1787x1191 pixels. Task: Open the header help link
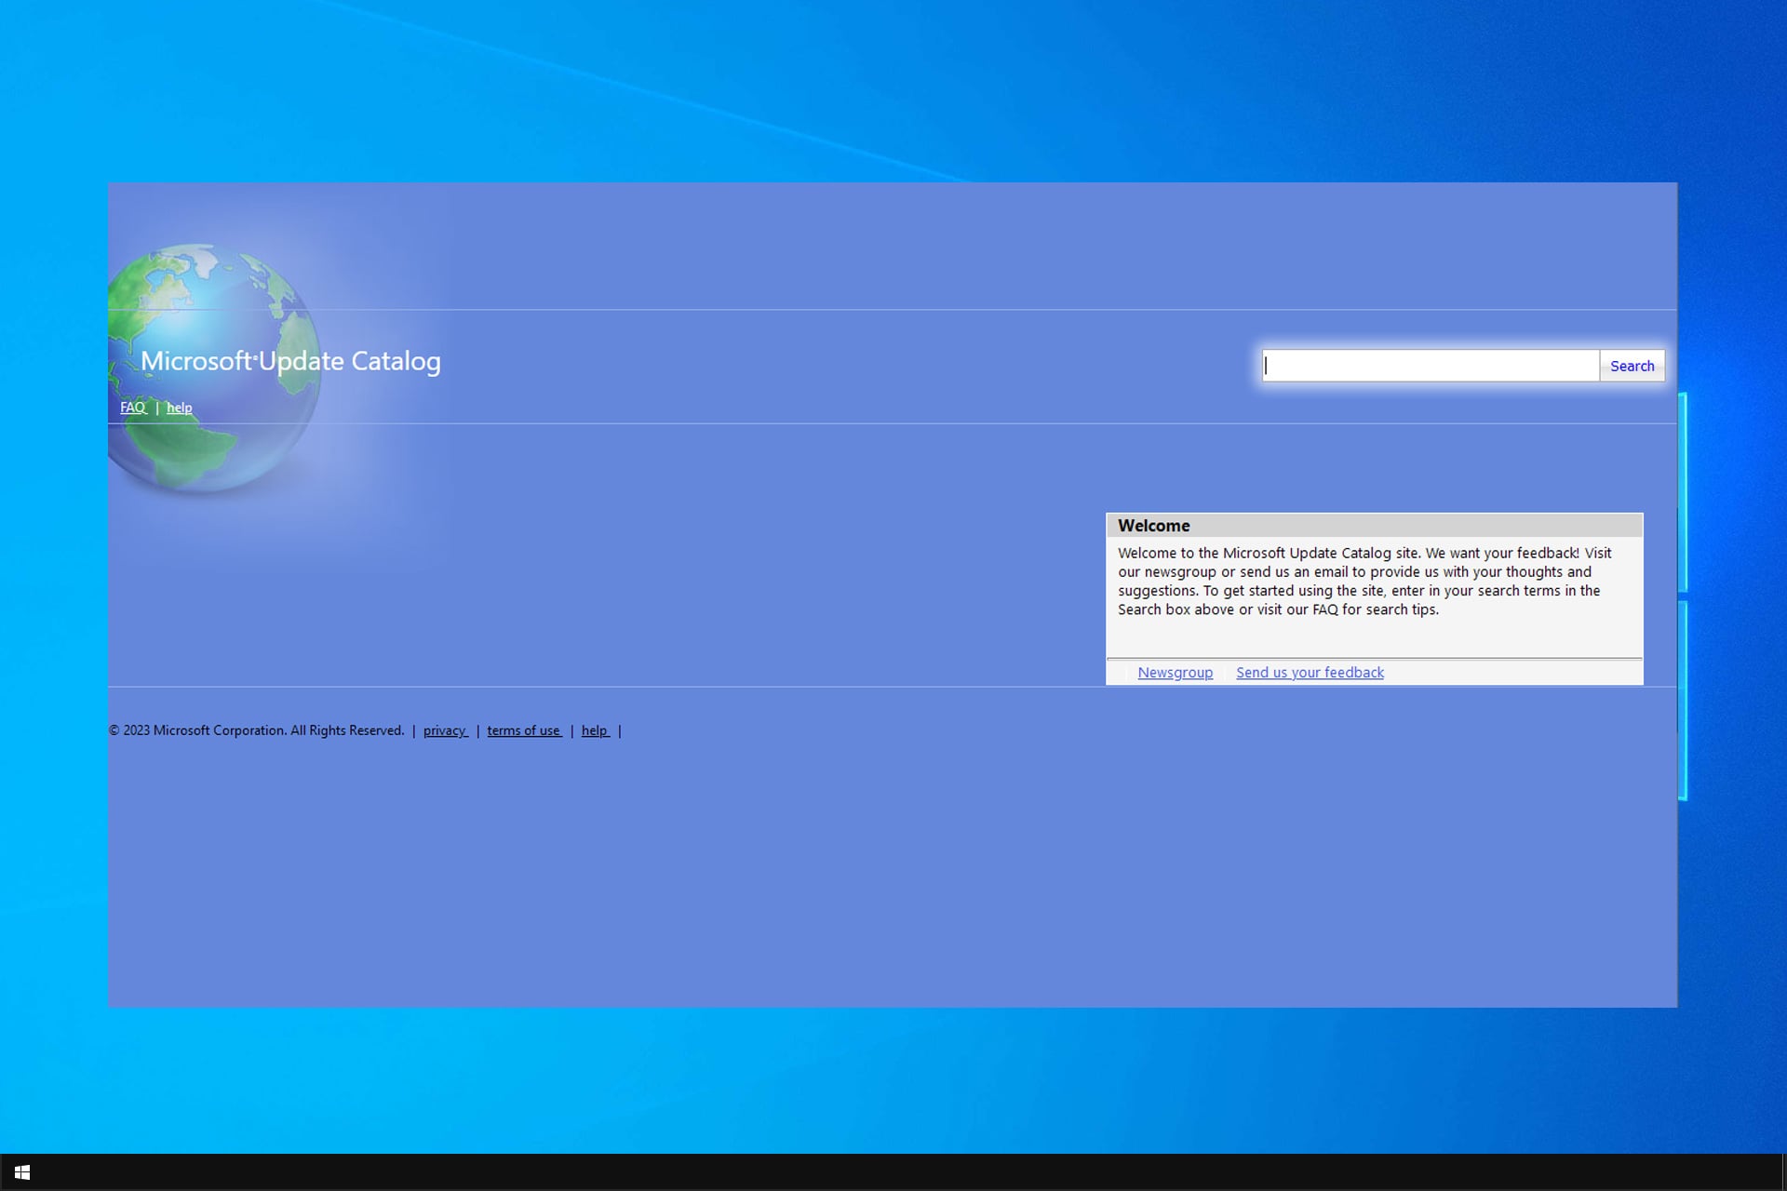(179, 408)
